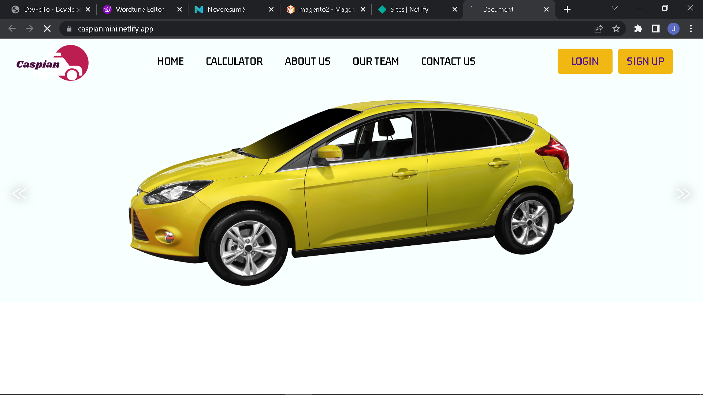This screenshot has width=703, height=395.
Task: Switch to Sites | Netlify tab
Action: [409, 10]
